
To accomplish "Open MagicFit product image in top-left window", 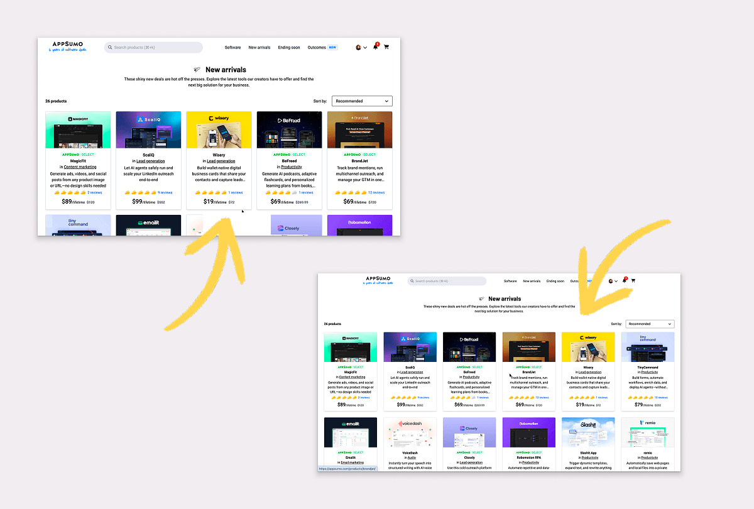I will (78, 130).
